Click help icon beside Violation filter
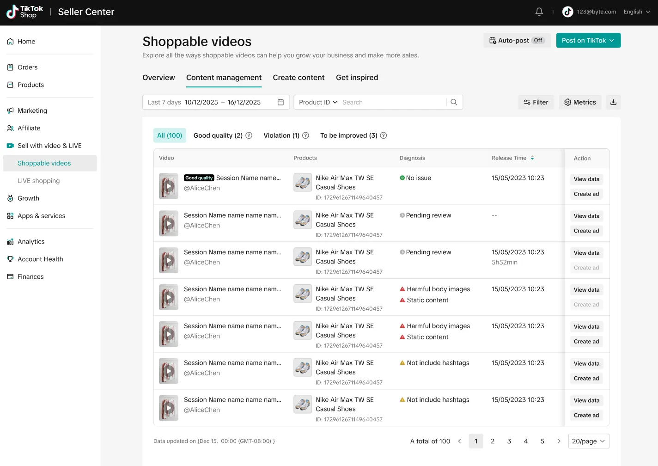Image resolution: width=658 pixels, height=466 pixels. tap(305, 135)
